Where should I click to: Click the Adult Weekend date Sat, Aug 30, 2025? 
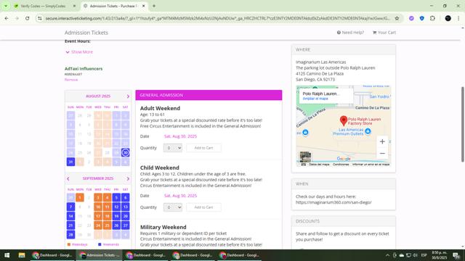[180, 136]
